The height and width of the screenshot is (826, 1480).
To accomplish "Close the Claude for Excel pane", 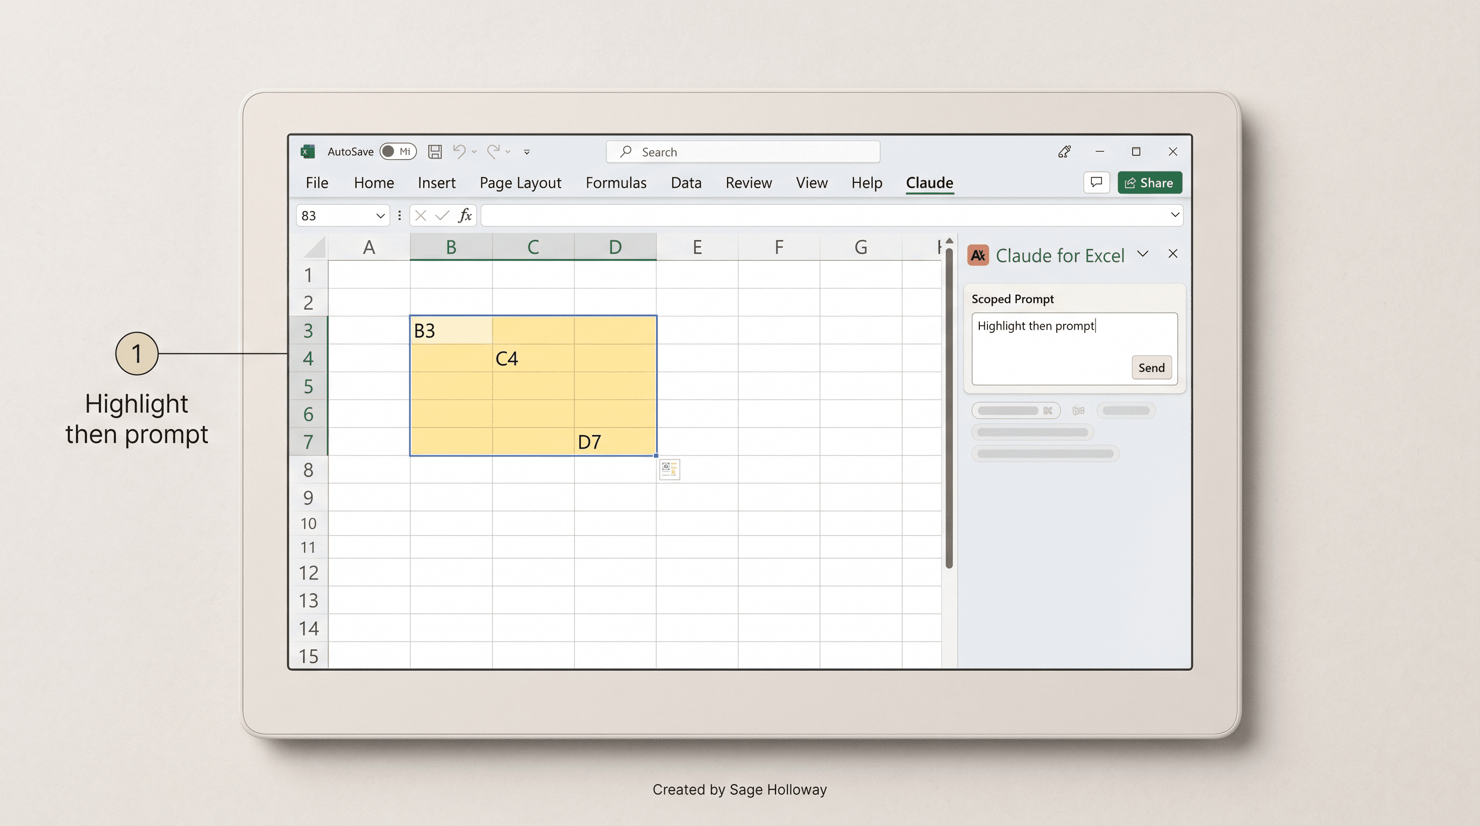I will [x=1172, y=254].
